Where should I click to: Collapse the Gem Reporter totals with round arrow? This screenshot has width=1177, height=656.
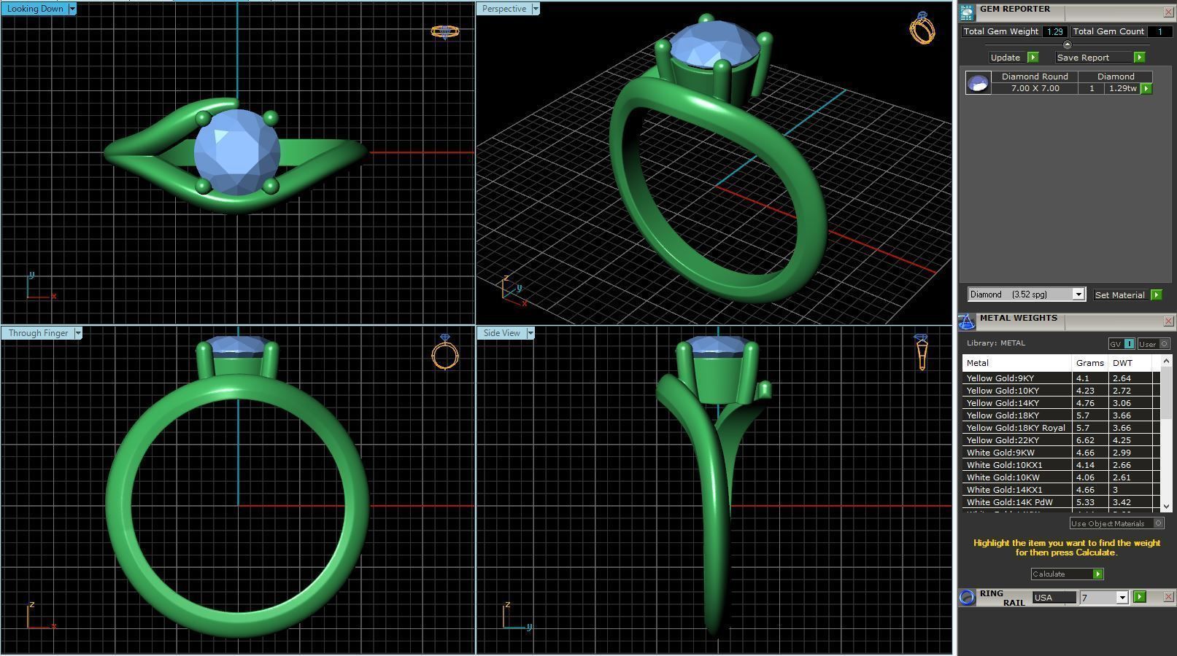[1067, 45]
